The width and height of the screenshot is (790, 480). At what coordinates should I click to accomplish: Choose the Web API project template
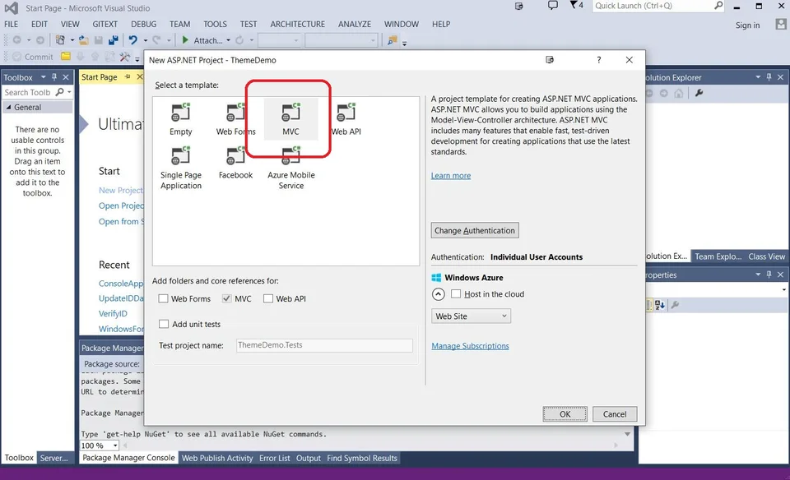346,118
